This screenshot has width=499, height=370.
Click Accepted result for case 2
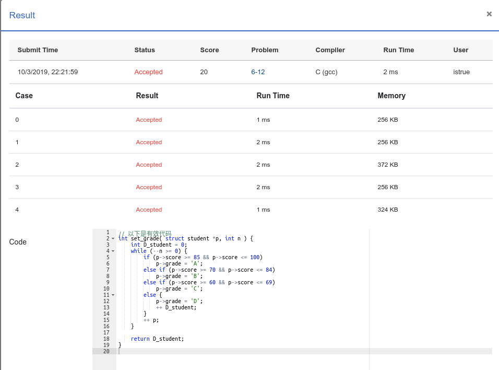point(149,165)
